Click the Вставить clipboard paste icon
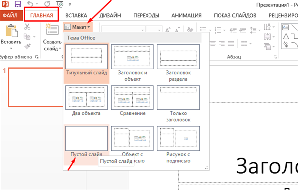Viewport: 298px width, 190px height. (x=11, y=30)
